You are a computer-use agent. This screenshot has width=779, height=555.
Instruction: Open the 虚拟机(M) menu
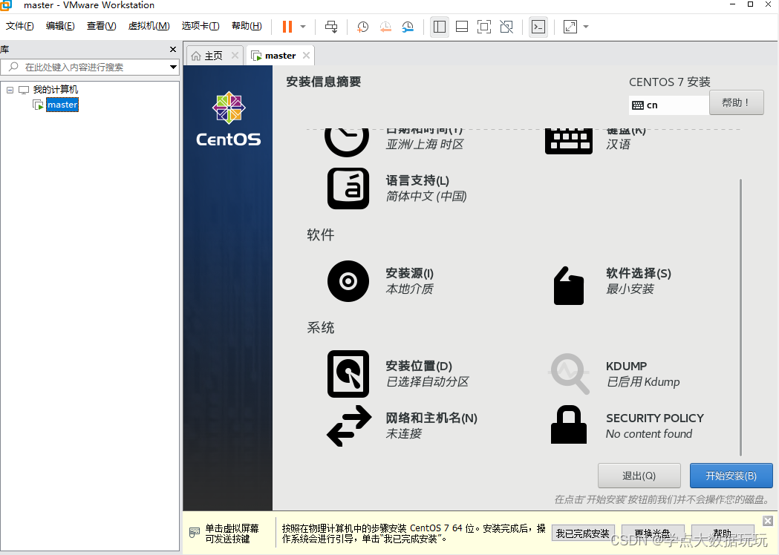click(149, 26)
